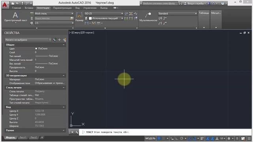Click Вход в службы sign-in button

click(195, 4)
